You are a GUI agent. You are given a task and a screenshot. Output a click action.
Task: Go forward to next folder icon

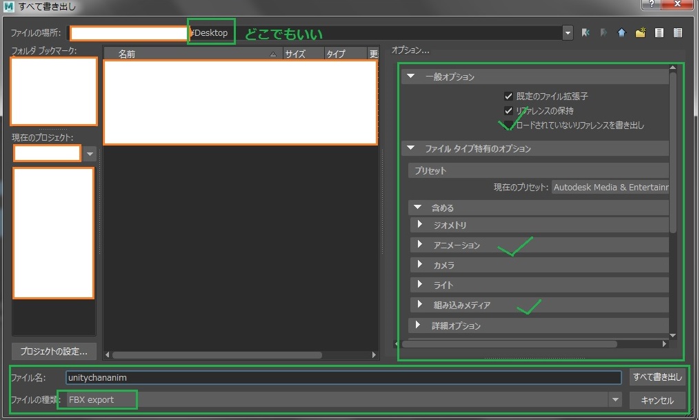click(603, 32)
